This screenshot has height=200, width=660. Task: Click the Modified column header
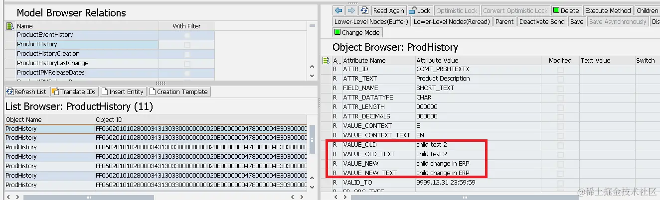pyautogui.click(x=560, y=61)
